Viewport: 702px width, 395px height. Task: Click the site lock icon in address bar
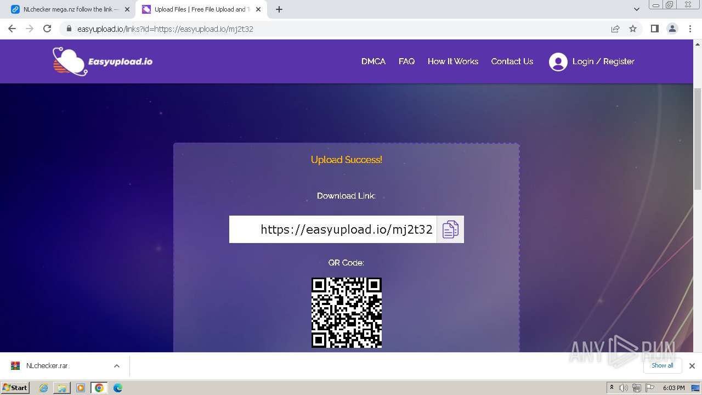(x=69, y=29)
